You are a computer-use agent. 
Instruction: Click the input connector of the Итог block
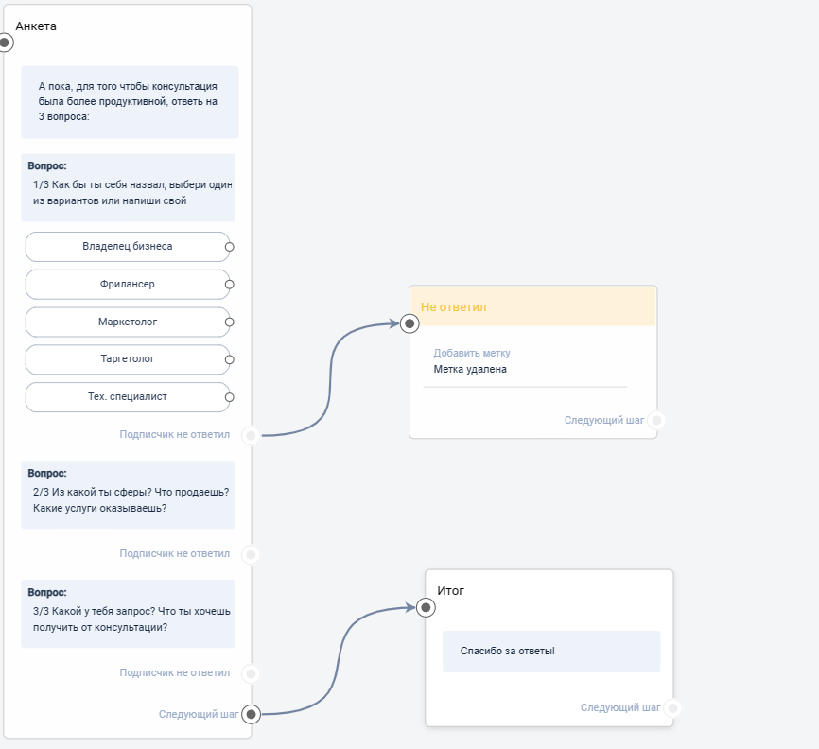pyautogui.click(x=426, y=608)
